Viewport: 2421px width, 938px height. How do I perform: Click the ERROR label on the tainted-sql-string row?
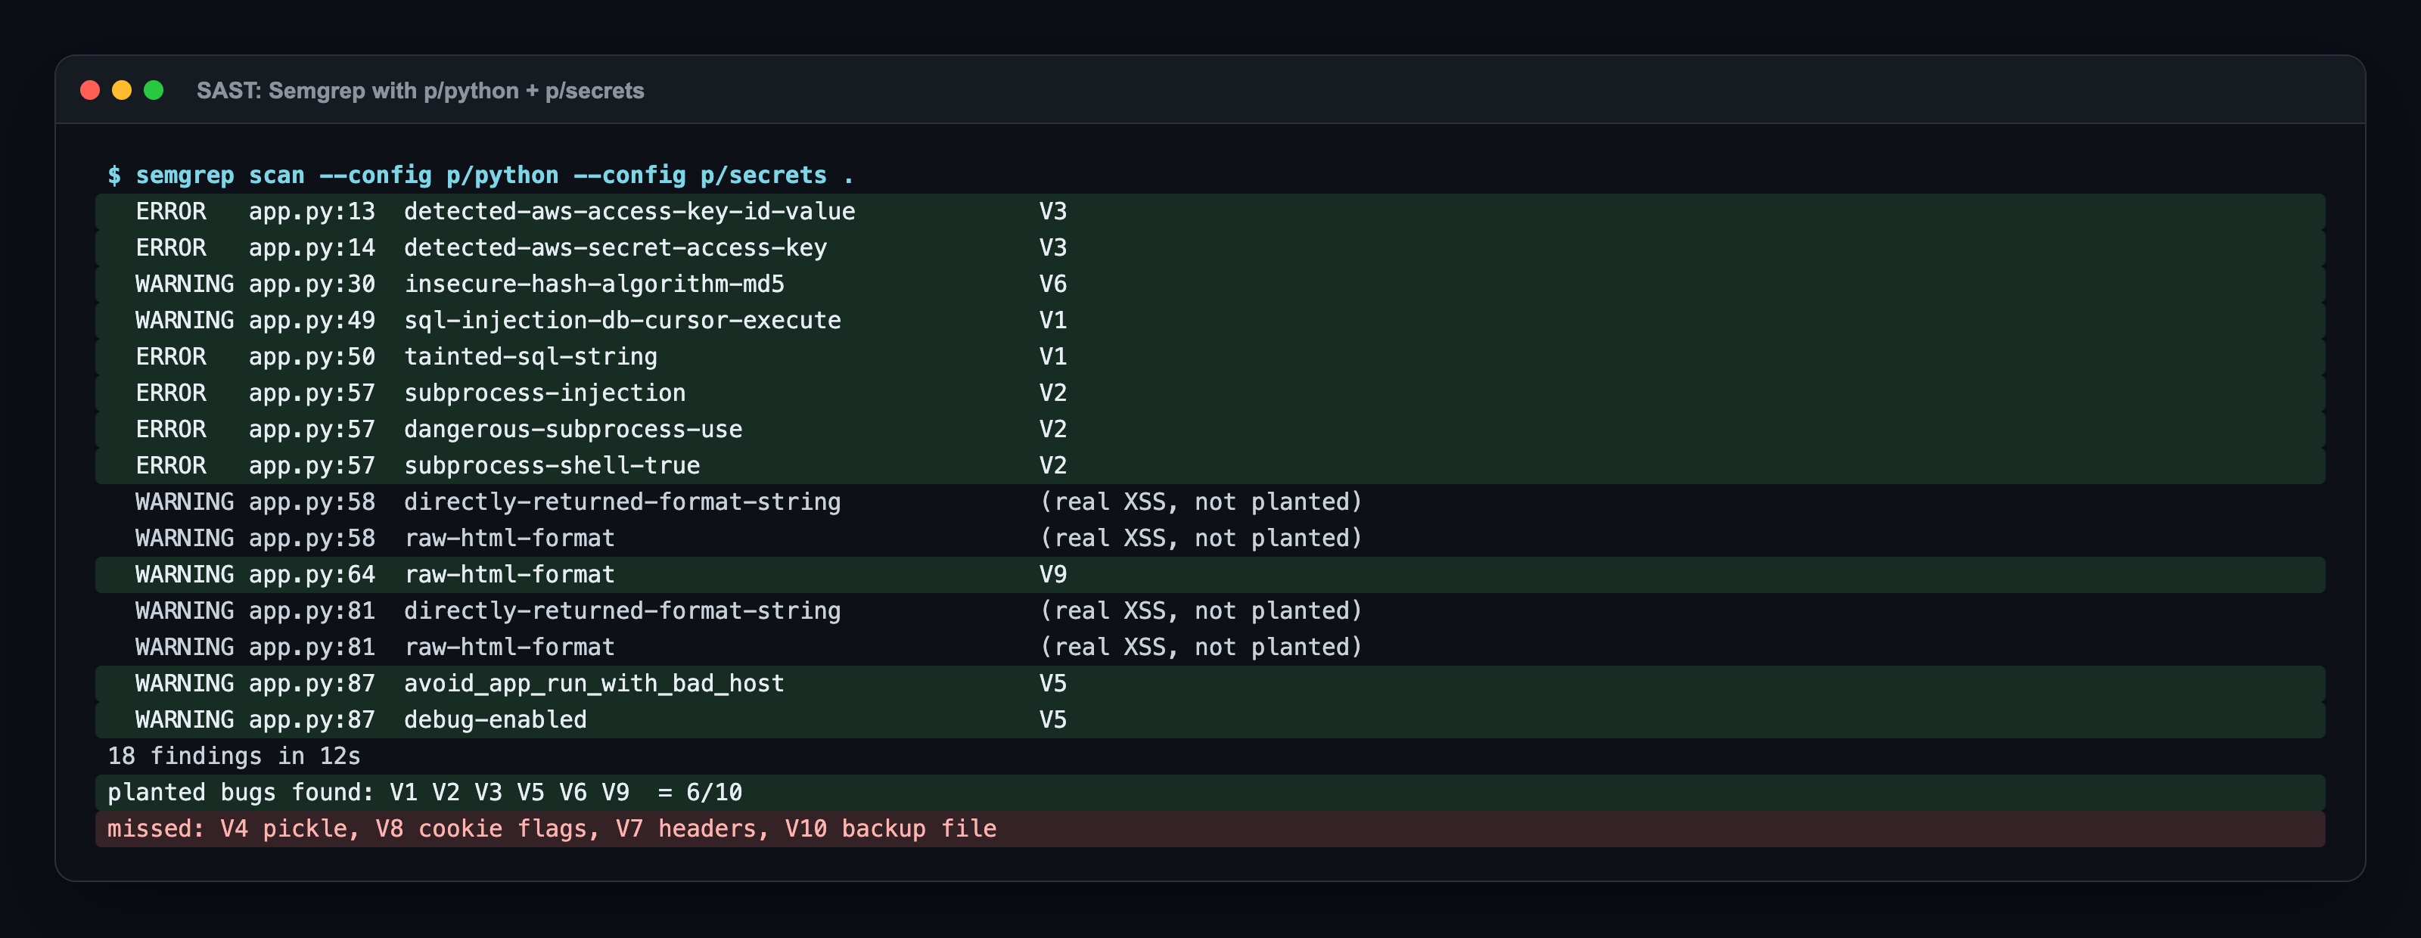point(170,357)
